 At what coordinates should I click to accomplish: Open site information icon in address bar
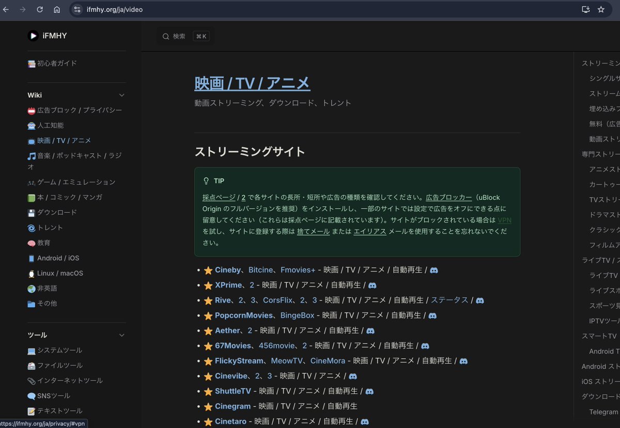click(78, 9)
